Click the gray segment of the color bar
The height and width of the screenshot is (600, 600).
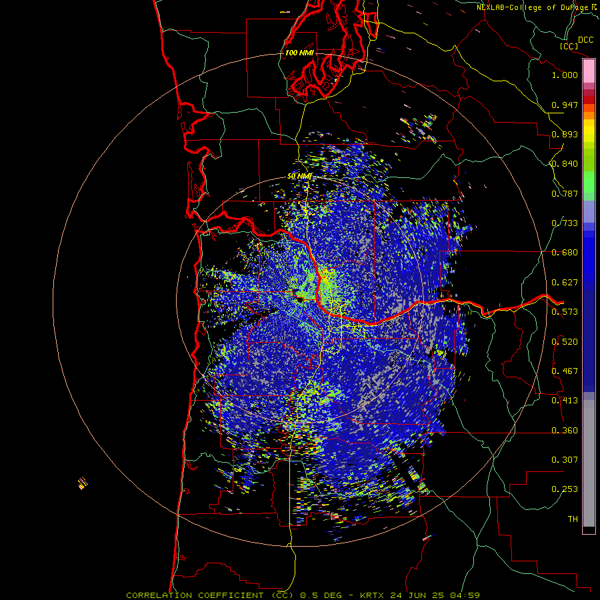pos(589,463)
